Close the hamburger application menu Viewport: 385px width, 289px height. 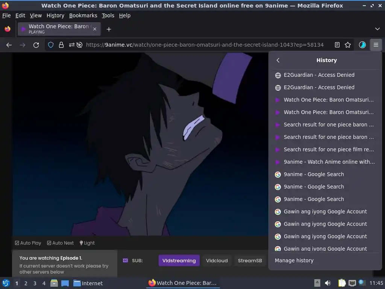coord(376,45)
